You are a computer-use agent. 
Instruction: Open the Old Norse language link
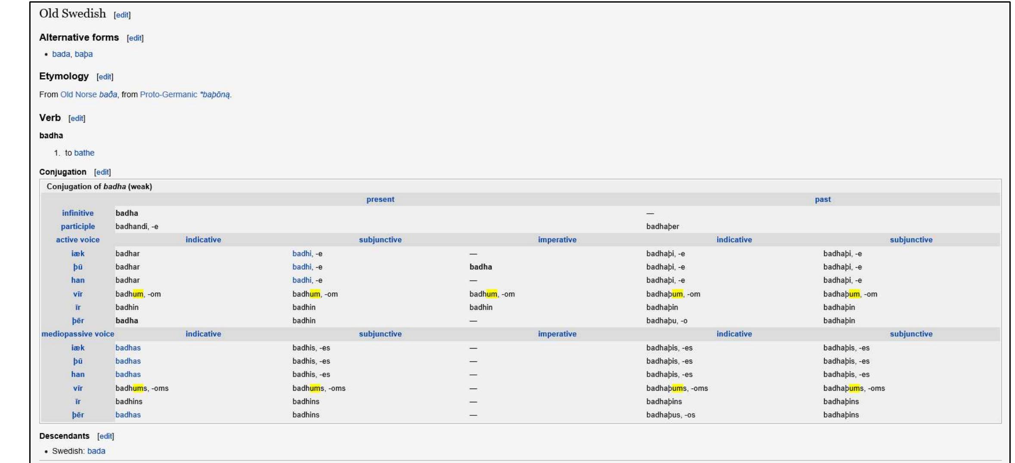pos(78,95)
